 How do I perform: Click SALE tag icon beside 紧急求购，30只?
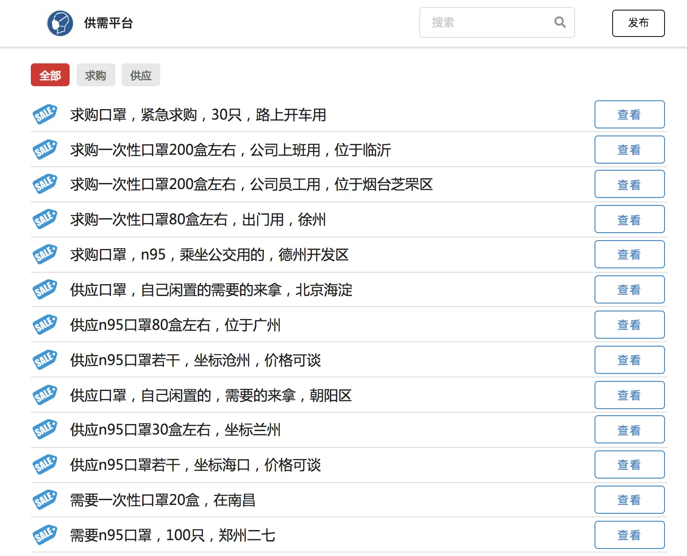pos(45,114)
